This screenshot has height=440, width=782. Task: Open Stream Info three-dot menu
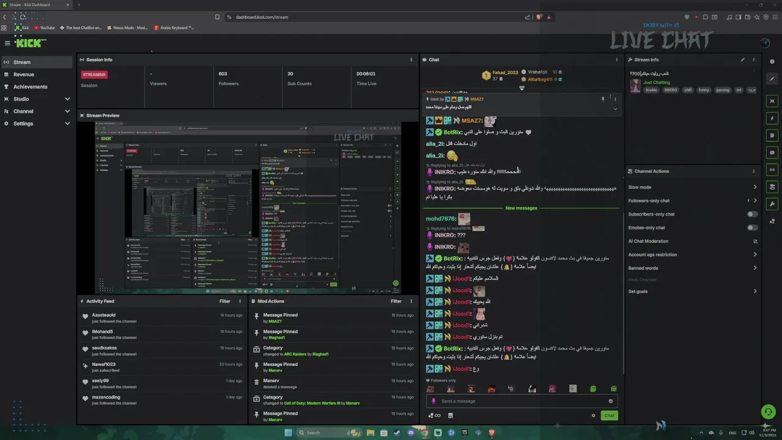click(754, 60)
